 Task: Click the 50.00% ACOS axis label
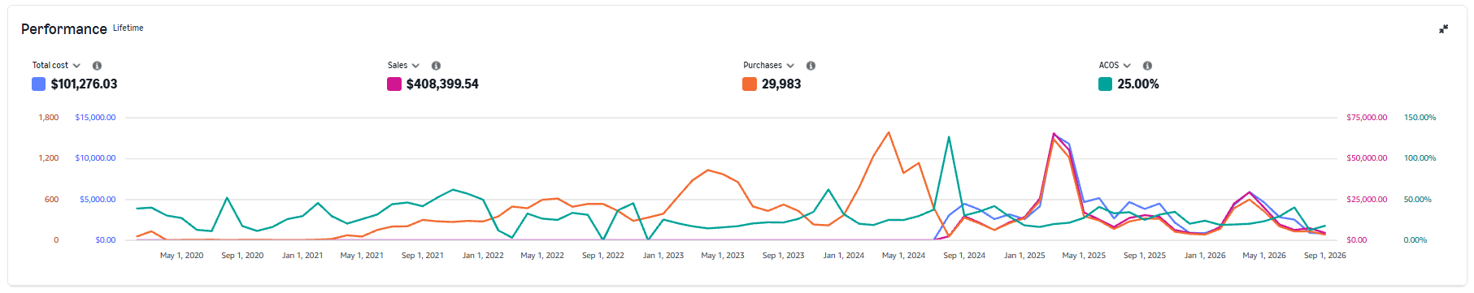pos(1418,200)
